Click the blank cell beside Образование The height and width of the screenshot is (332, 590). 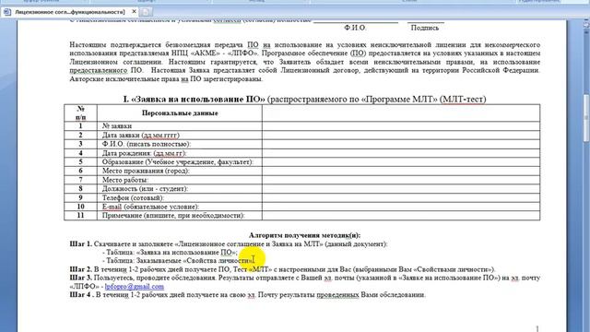point(401,162)
